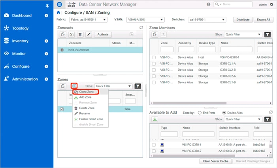
Task: Open the VSAN dropdown
Action: [145, 20]
